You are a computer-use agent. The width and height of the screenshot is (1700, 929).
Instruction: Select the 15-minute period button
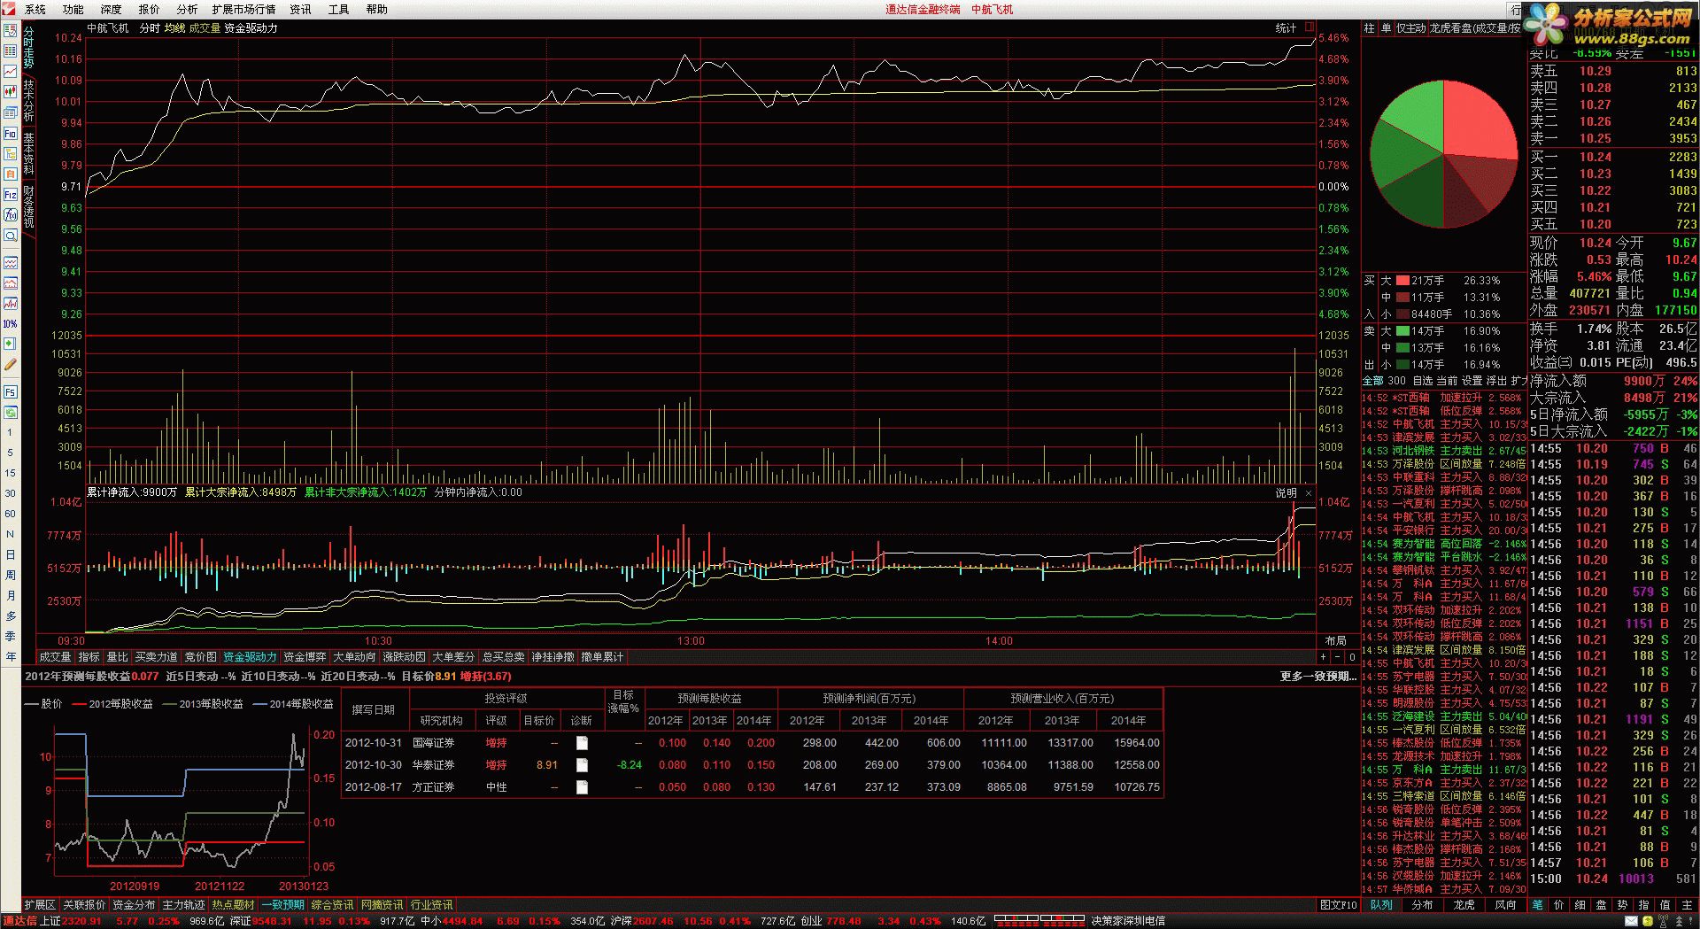[11, 473]
